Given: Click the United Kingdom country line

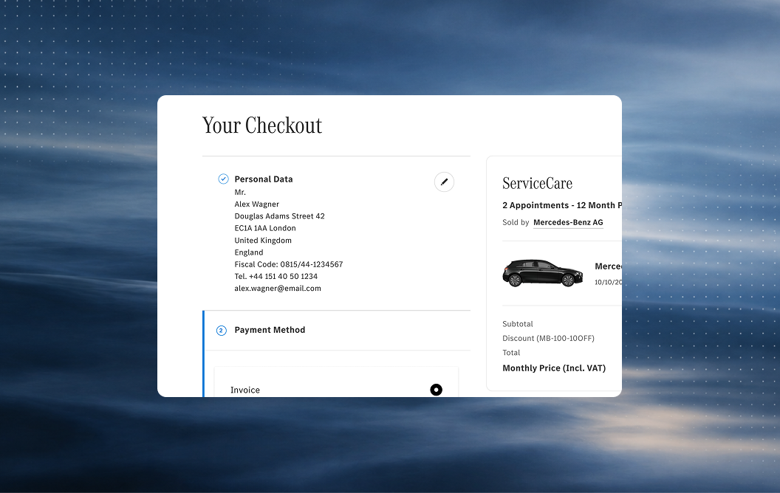Looking at the screenshot, I should pos(263,241).
